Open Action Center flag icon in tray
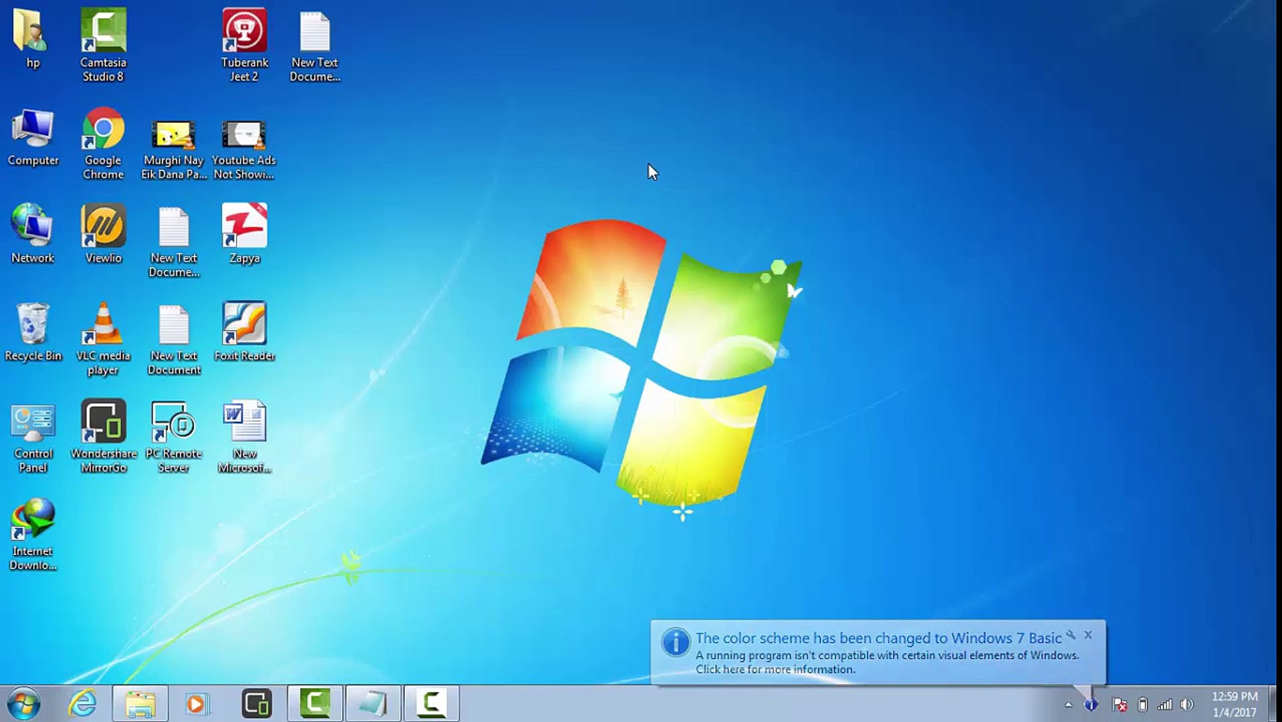 click(x=1119, y=705)
